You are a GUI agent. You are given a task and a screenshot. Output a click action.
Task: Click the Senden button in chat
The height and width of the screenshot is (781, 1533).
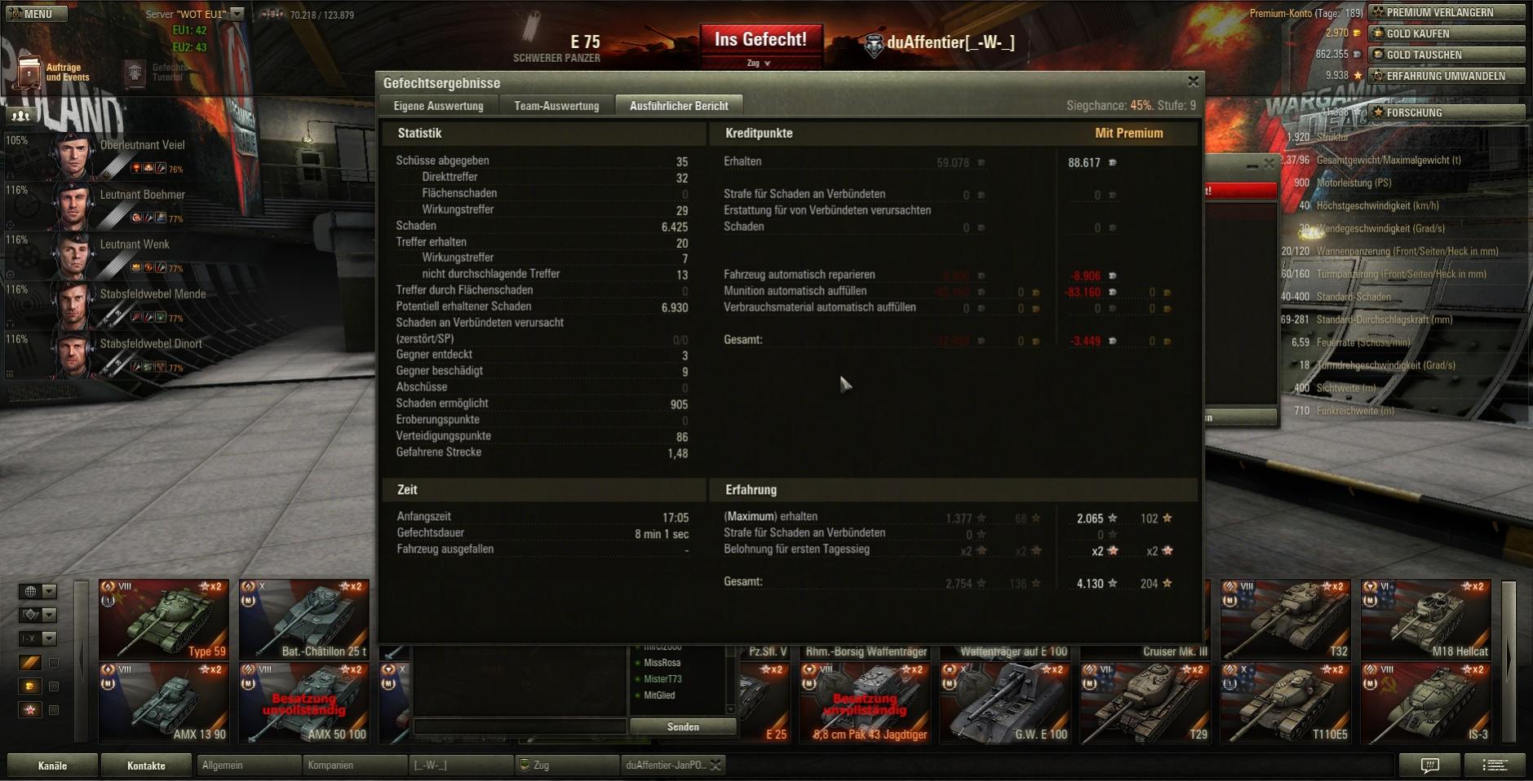point(683,726)
